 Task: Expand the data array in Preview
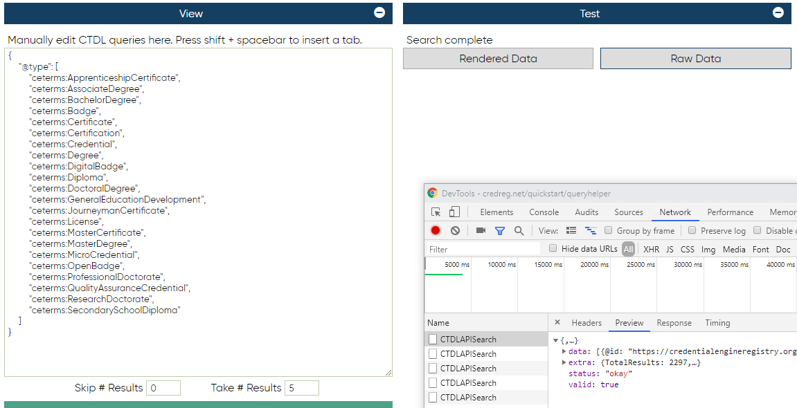[564, 351]
